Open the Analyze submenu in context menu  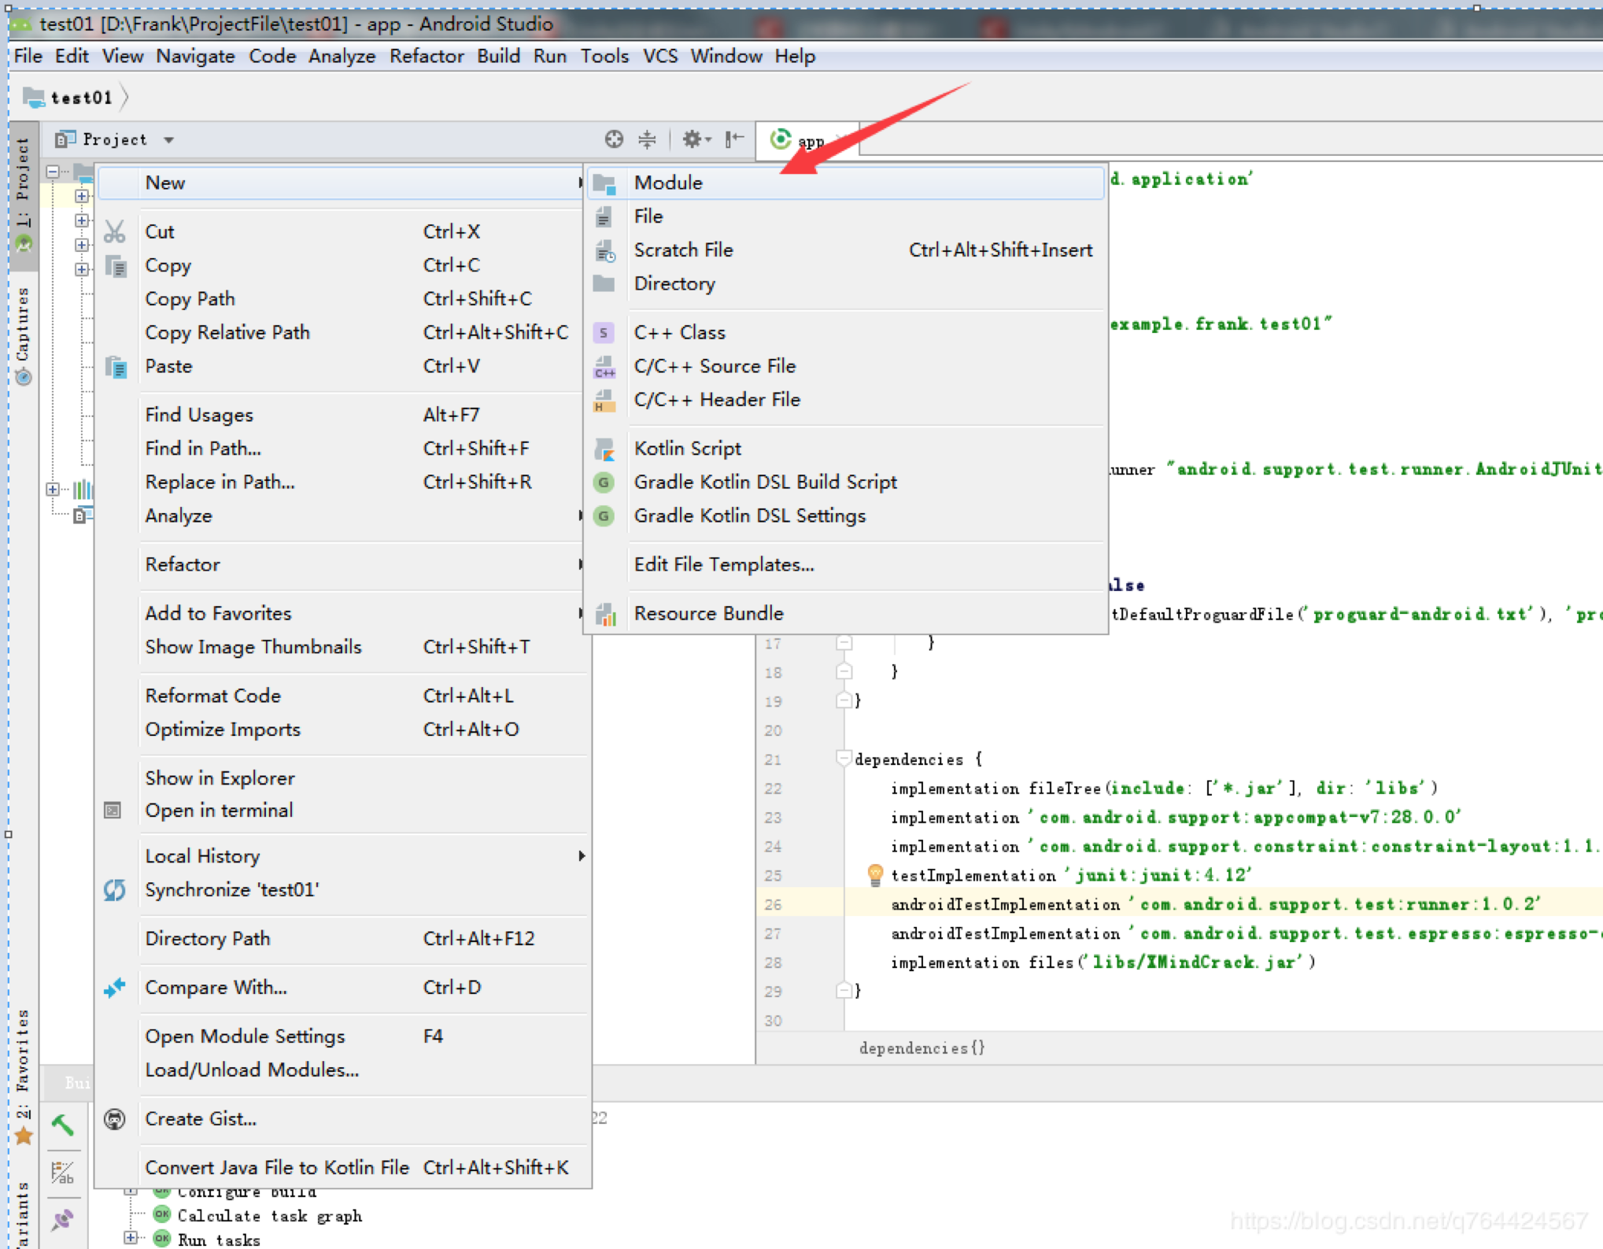[341, 516]
